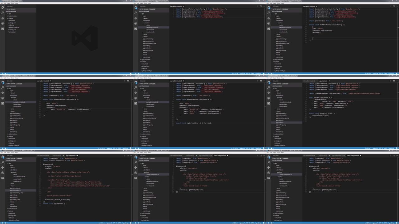The height and width of the screenshot is (224, 399).
Task: Open Edit menu in empty-editor window
Action: click(x=5, y=3)
